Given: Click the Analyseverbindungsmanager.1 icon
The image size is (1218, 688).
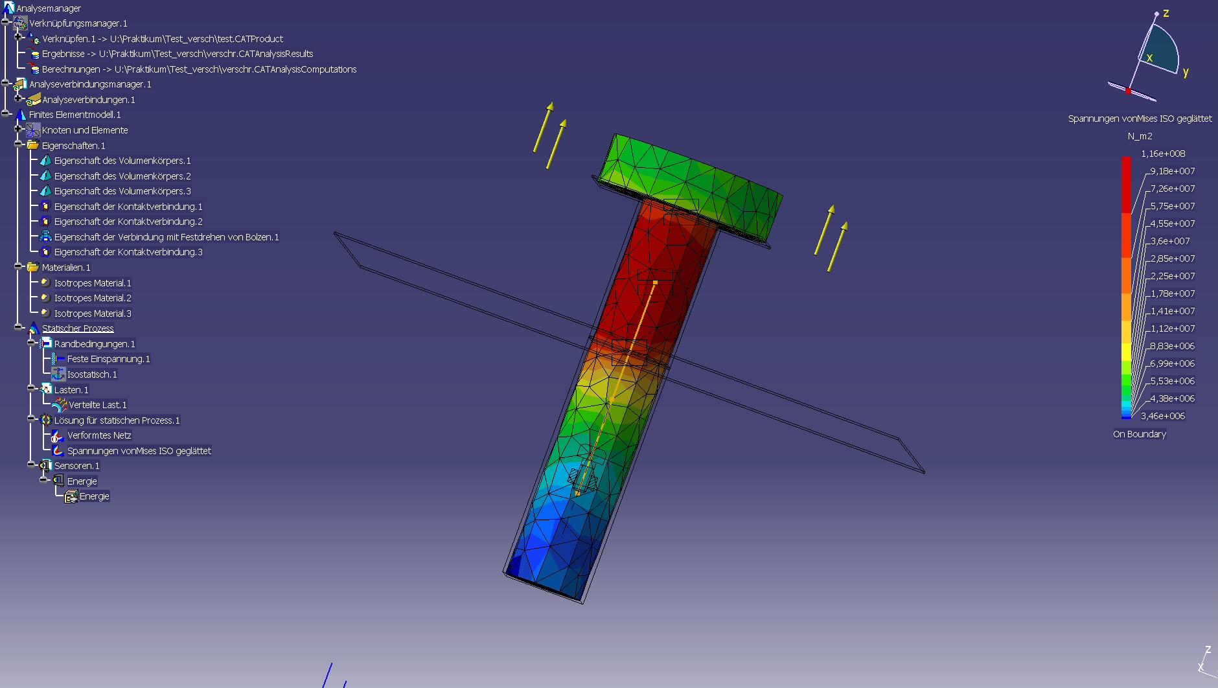Looking at the screenshot, I should coord(21,84).
